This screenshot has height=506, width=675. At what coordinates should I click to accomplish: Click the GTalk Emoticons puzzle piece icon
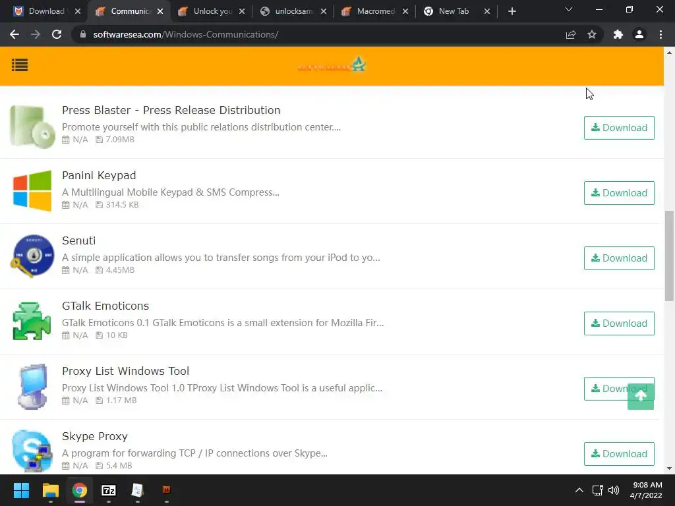[32, 321]
